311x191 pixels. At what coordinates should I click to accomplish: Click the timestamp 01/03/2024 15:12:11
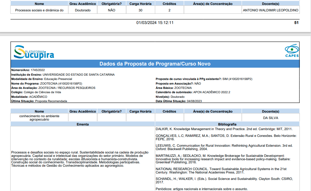155,23
